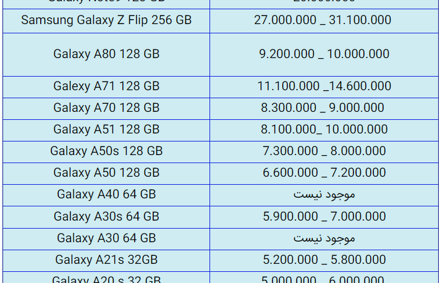Click the price 11.100.000 _14.600.000
Screen dimensions: 440x283
pos(324,86)
